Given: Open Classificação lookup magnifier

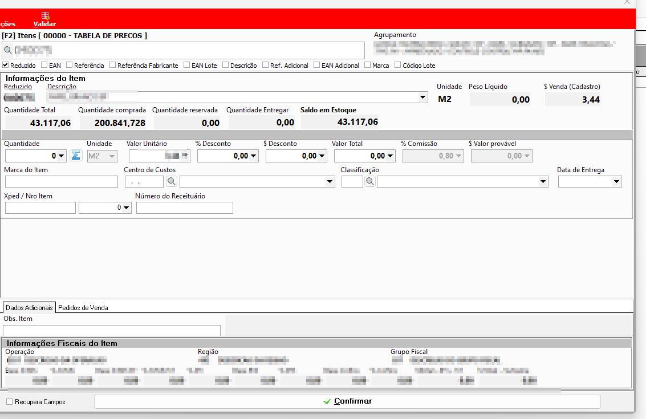Looking at the screenshot, I should point(370,181).
